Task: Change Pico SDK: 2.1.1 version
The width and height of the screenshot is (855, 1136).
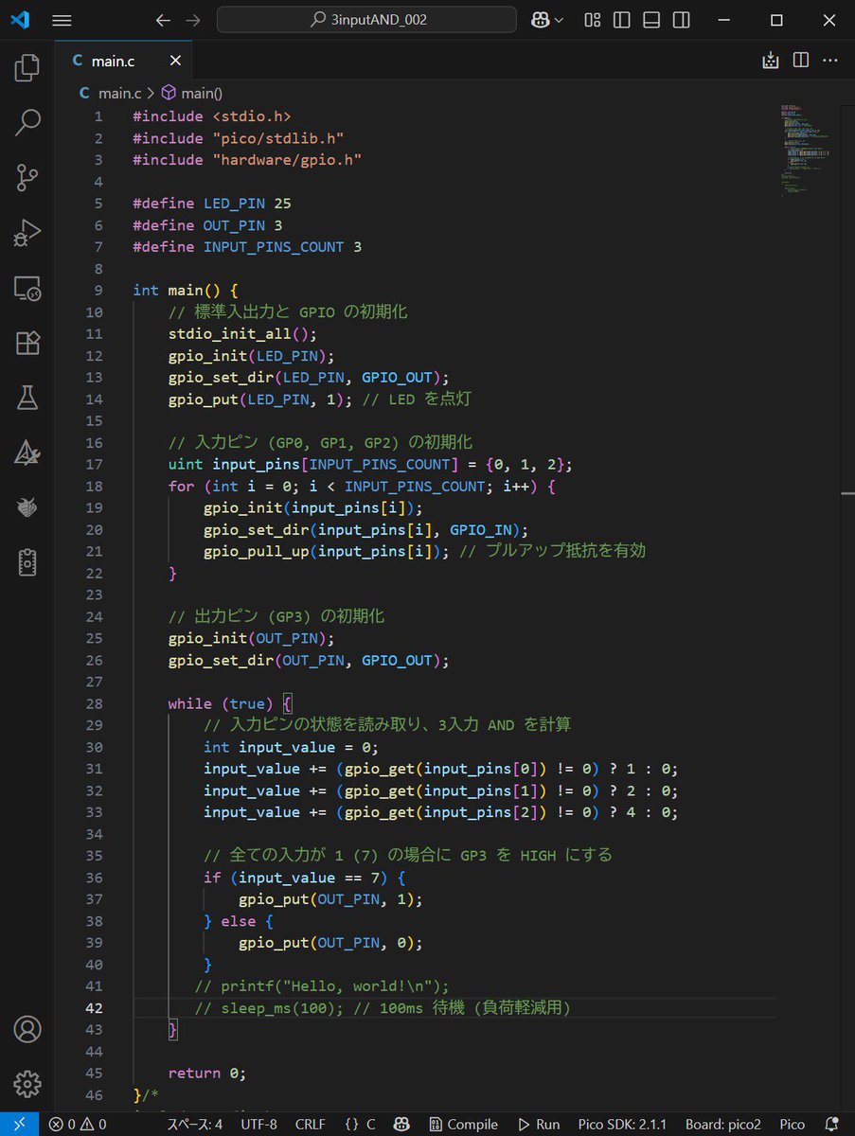Action: pyautogui.click(x=621, y=1125)
